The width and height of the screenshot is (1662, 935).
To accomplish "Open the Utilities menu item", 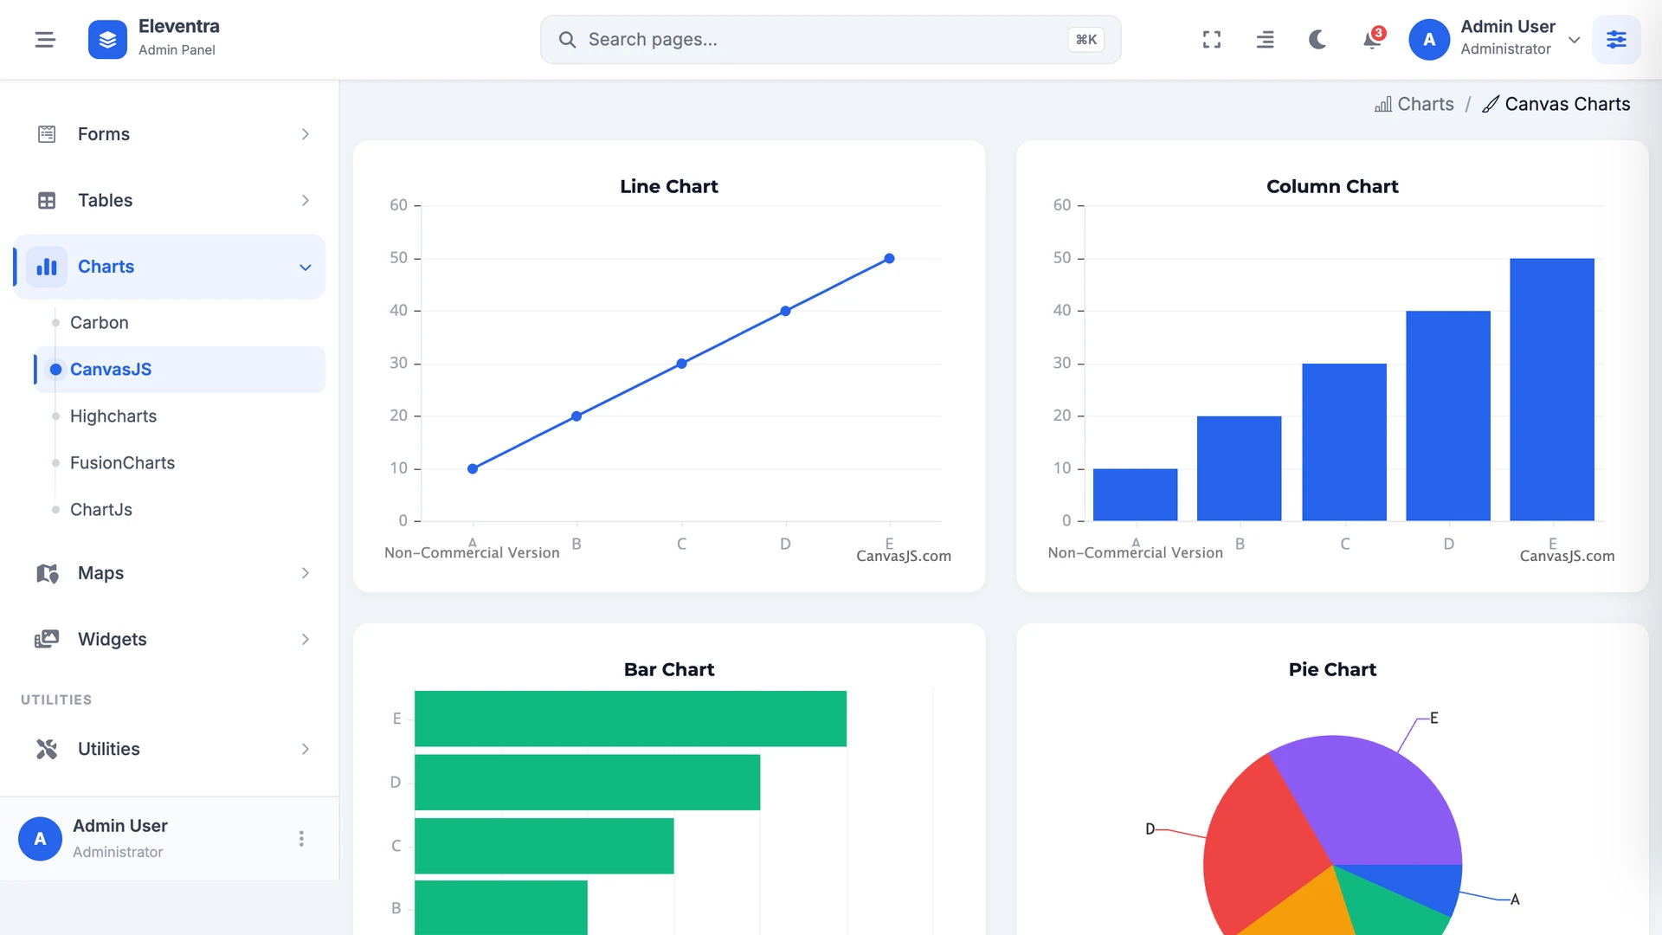I will (x=170, y=749).
